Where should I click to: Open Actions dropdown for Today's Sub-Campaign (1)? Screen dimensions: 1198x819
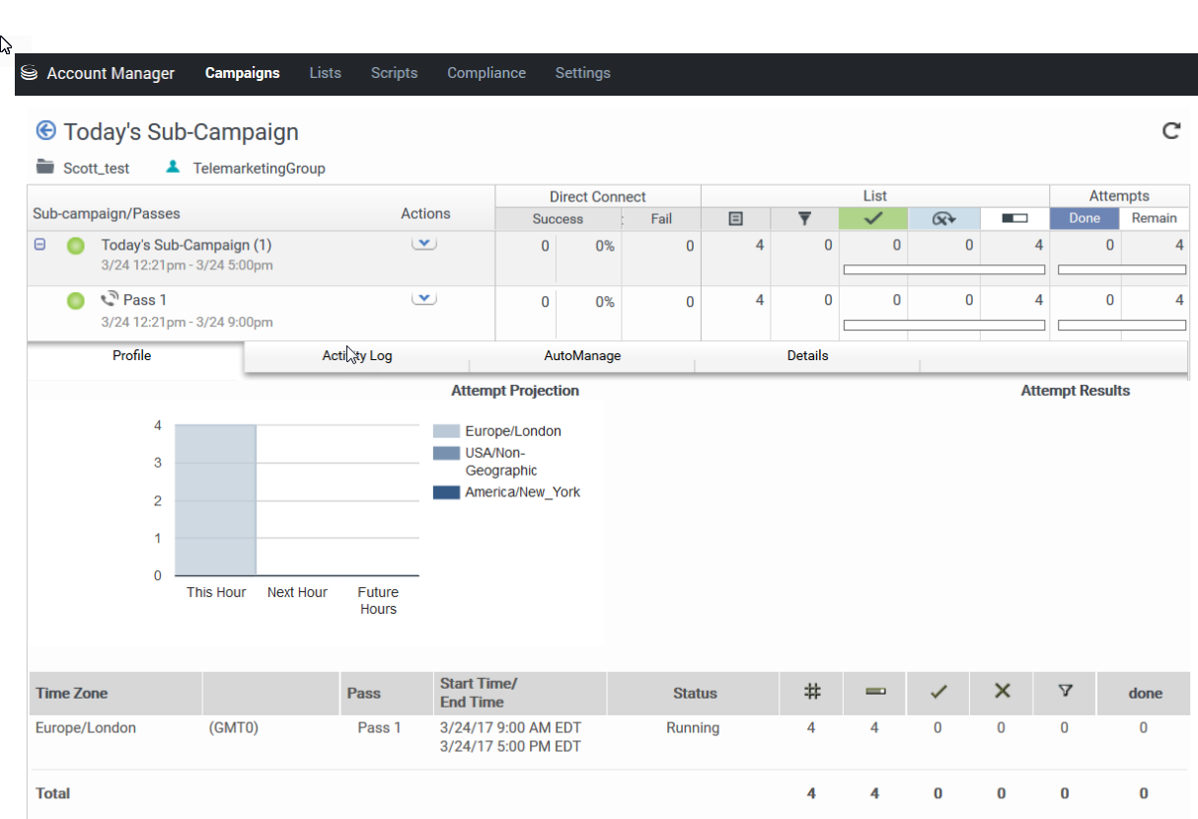coord(424,244)
